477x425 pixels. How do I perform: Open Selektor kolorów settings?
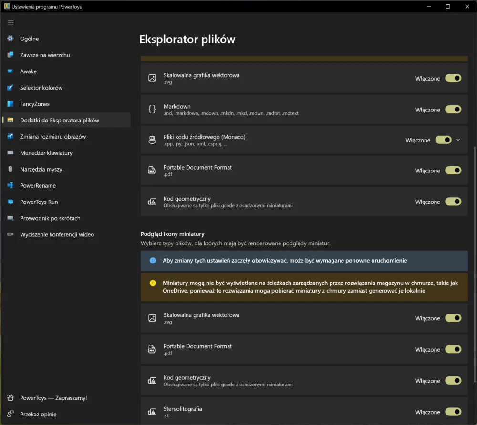tap(66, 88)
